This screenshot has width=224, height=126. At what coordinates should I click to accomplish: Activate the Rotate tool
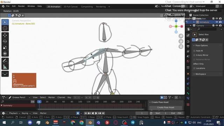click(5, 41)
